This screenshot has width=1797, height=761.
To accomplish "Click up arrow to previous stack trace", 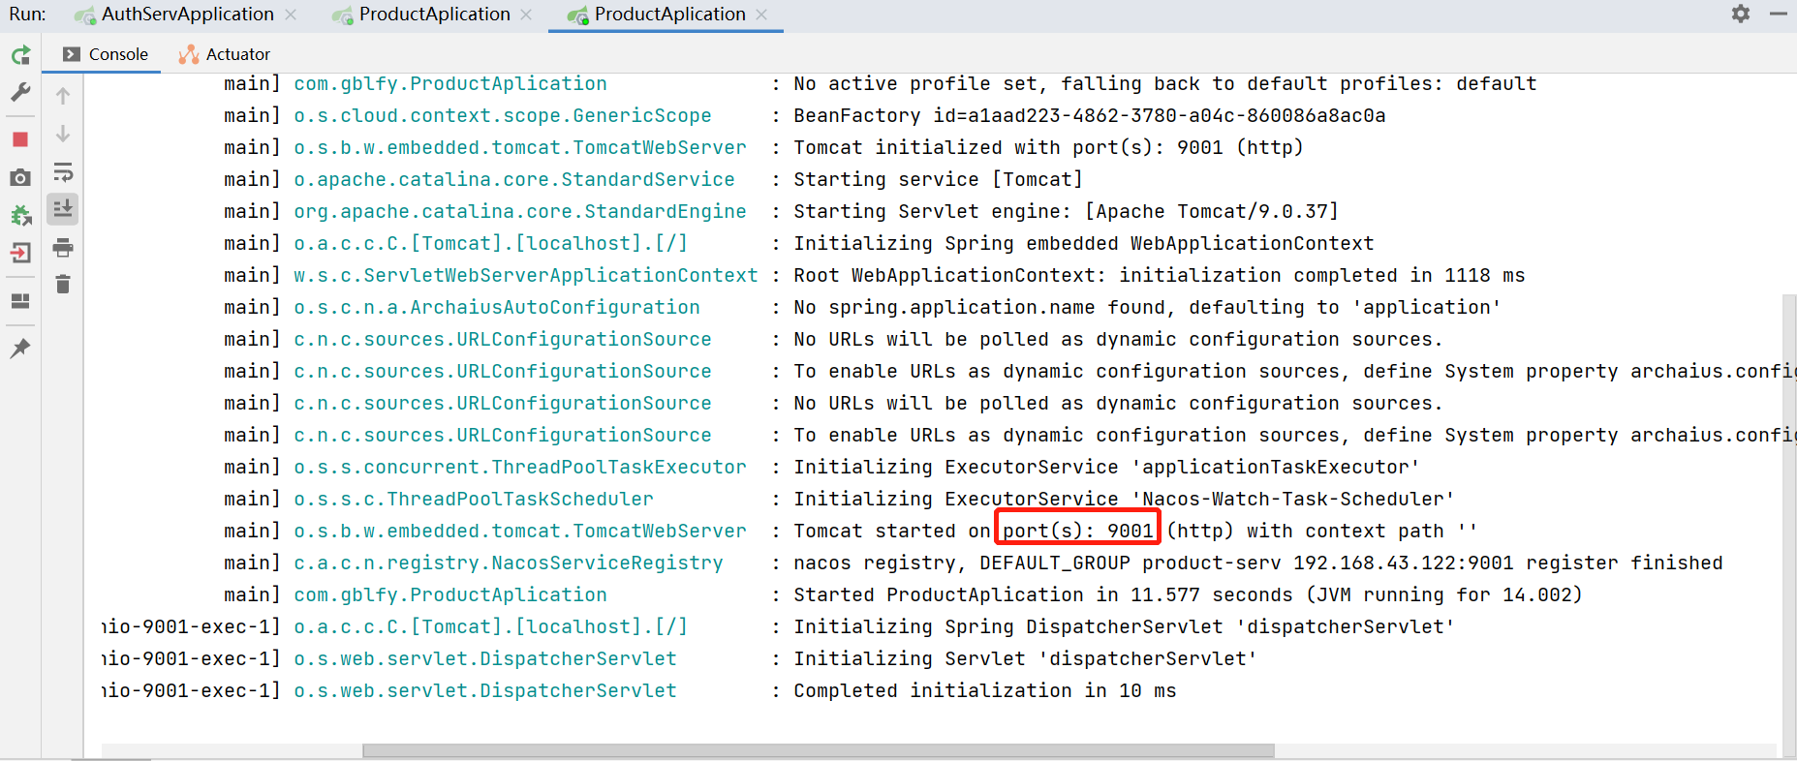I will (x=63, y=96).
